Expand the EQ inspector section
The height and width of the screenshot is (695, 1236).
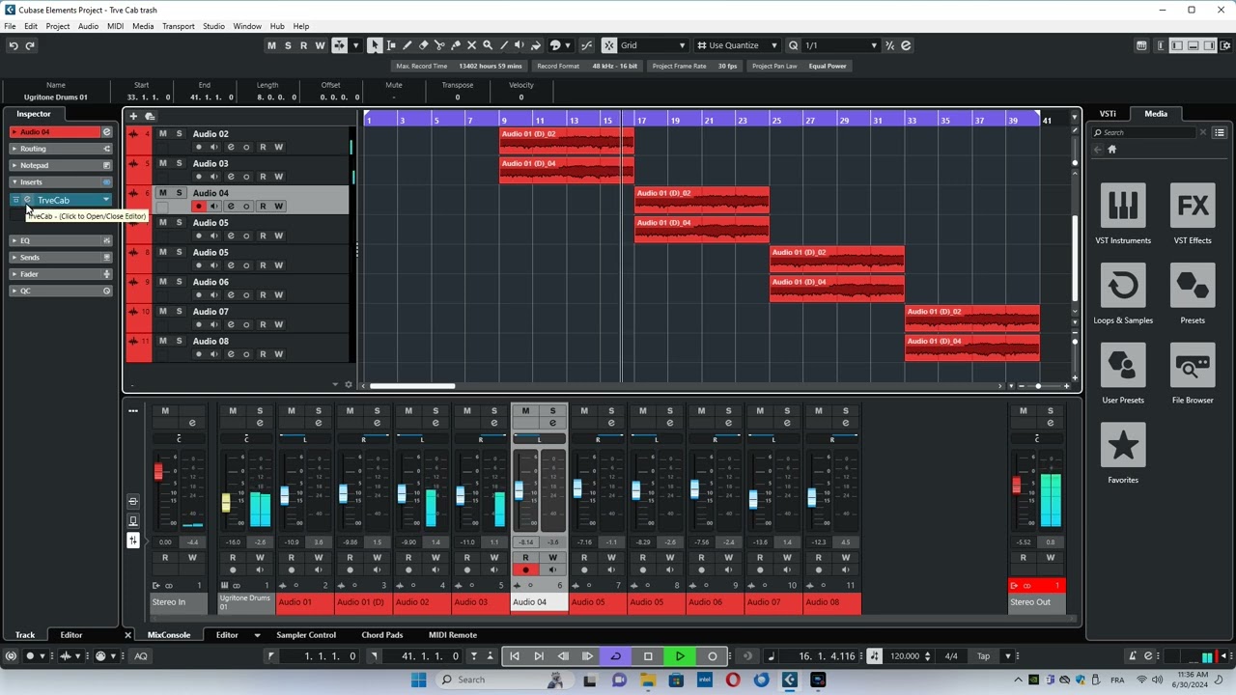(x=61, y=240)
